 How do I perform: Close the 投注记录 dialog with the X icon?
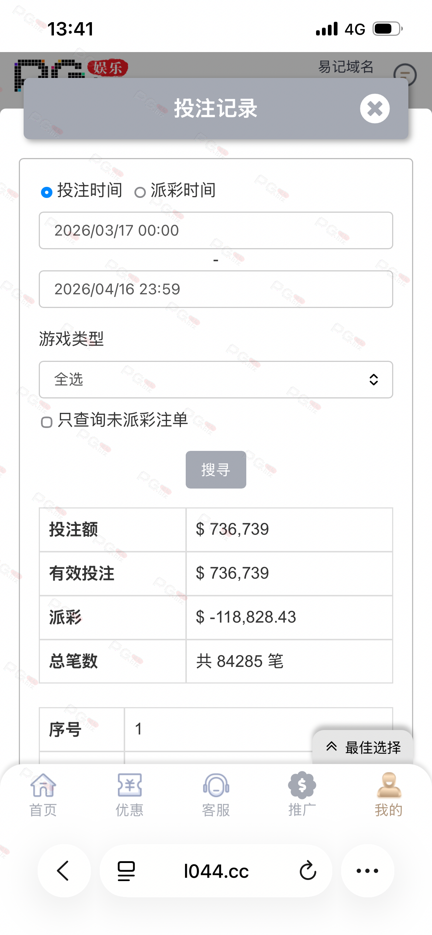(375, 109)
